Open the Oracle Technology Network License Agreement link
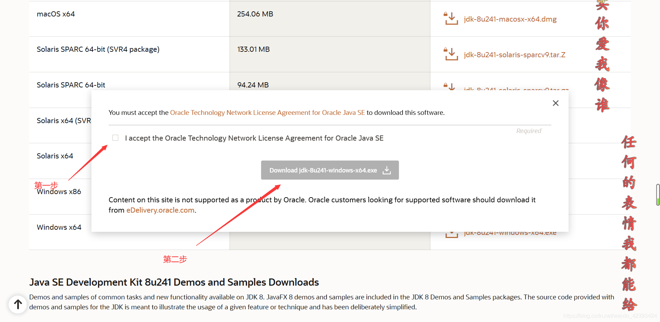The image size is (660, 322). tap(267, 113)
